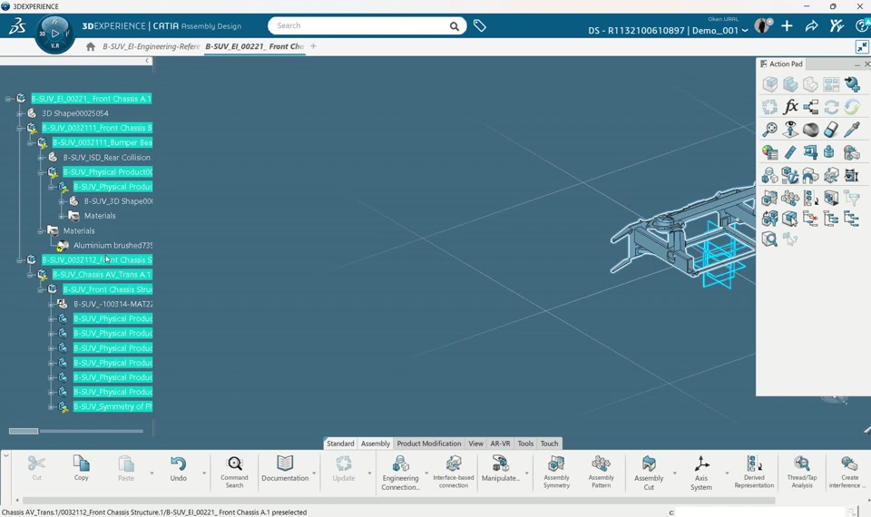Viewport: 871px width, 517px height.
Task: Click the formula fx icon in Action Pad
Action: pos(790,107)
